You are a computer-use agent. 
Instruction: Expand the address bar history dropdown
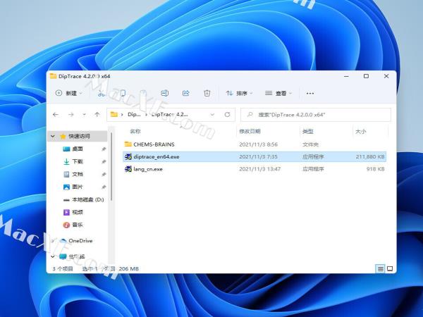tap(212, 115)
